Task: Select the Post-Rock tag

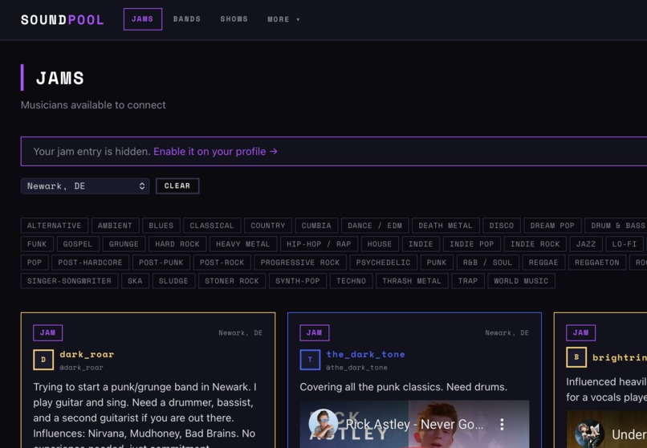Action: point(222,263)
